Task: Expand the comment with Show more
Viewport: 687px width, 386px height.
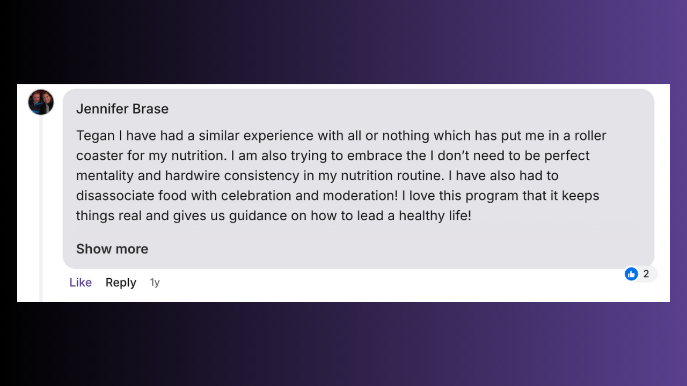Action: 112,249
